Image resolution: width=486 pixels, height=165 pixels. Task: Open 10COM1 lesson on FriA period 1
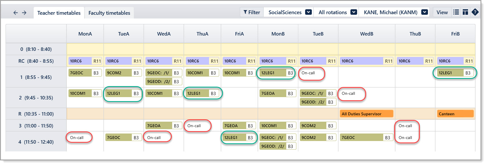coord(239,73)
